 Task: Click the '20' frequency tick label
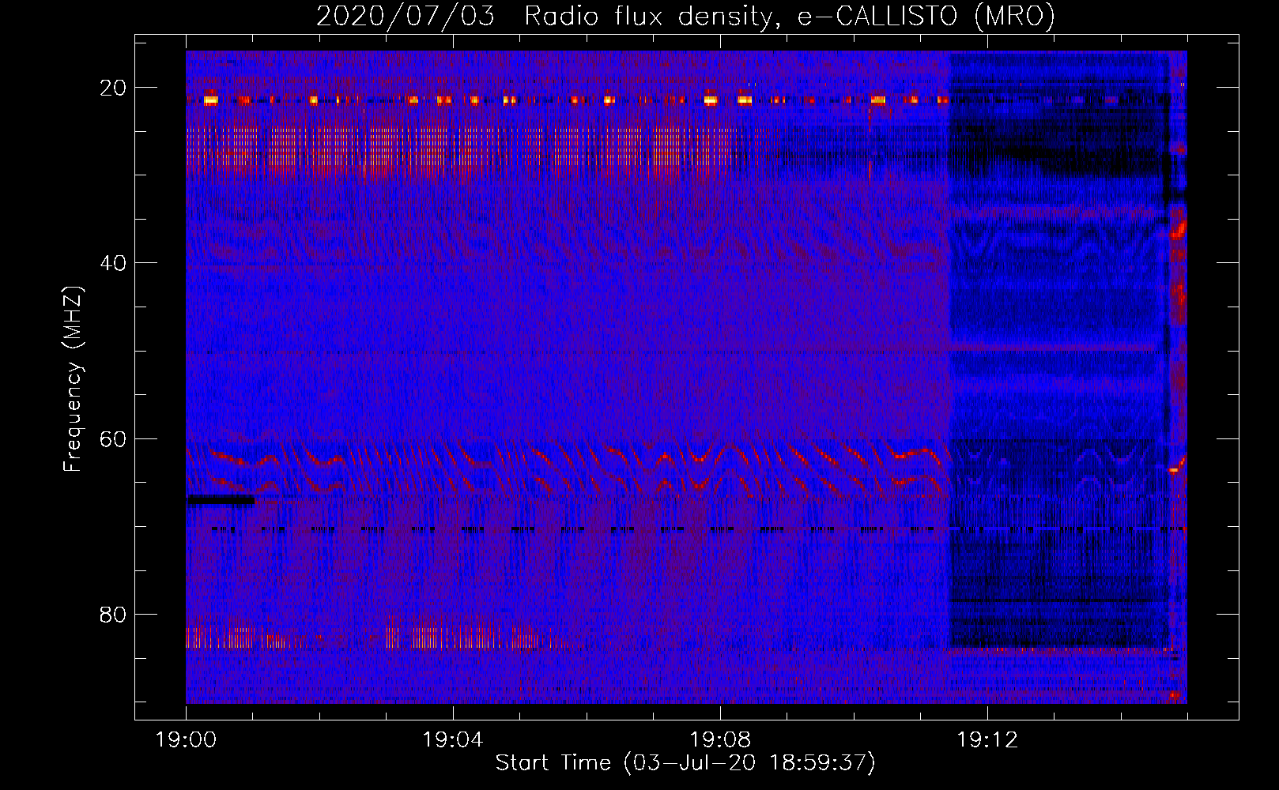[x=114, y=88]
